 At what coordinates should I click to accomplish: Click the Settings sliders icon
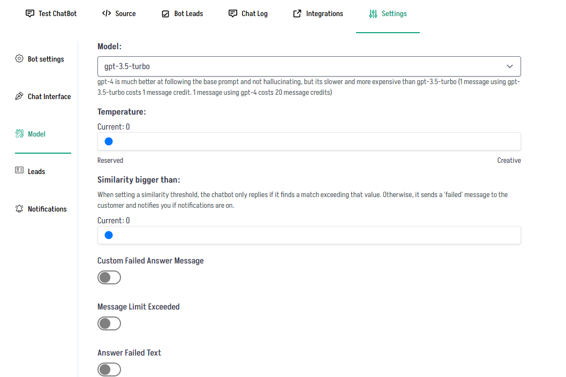pos(373,14)
